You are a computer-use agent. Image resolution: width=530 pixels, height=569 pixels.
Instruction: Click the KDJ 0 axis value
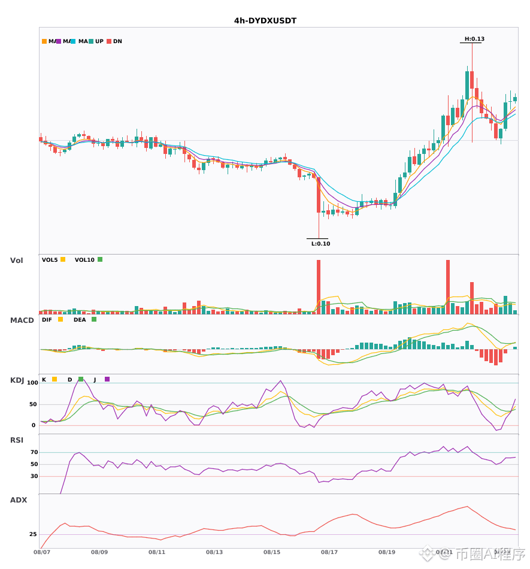click(34, 425)
